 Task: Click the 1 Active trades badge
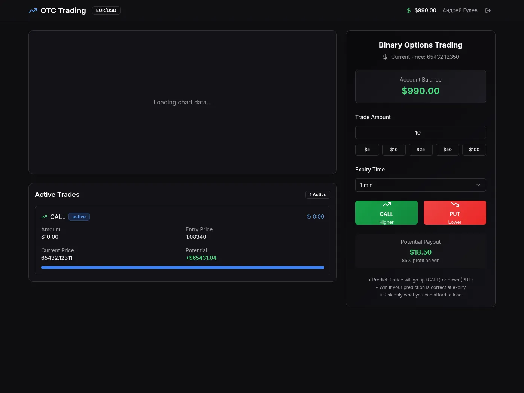318,195
